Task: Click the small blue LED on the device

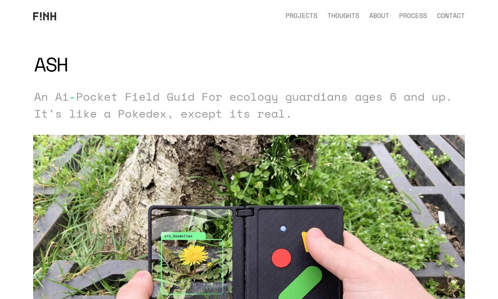Action: click(x=283, y=229)
